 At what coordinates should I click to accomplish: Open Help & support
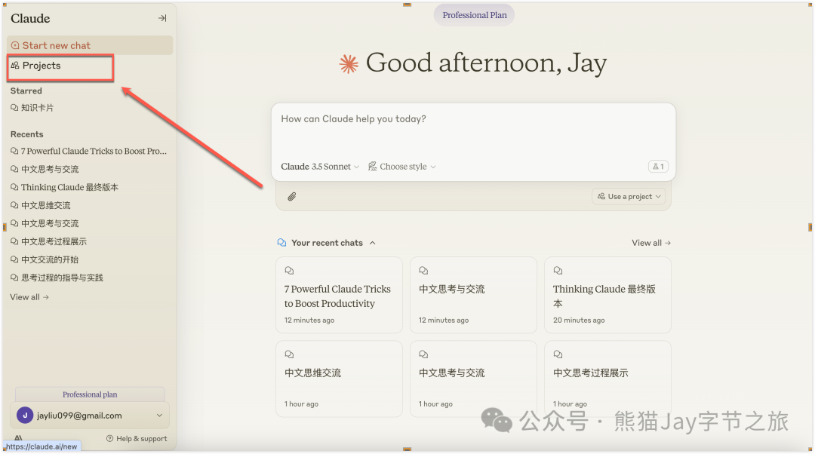tap(137, 438)
